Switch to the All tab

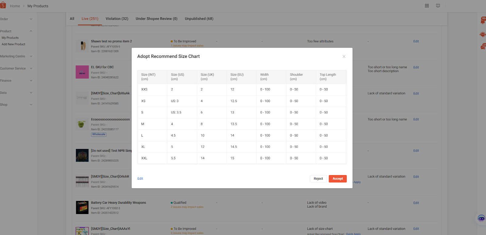point(72,19)
